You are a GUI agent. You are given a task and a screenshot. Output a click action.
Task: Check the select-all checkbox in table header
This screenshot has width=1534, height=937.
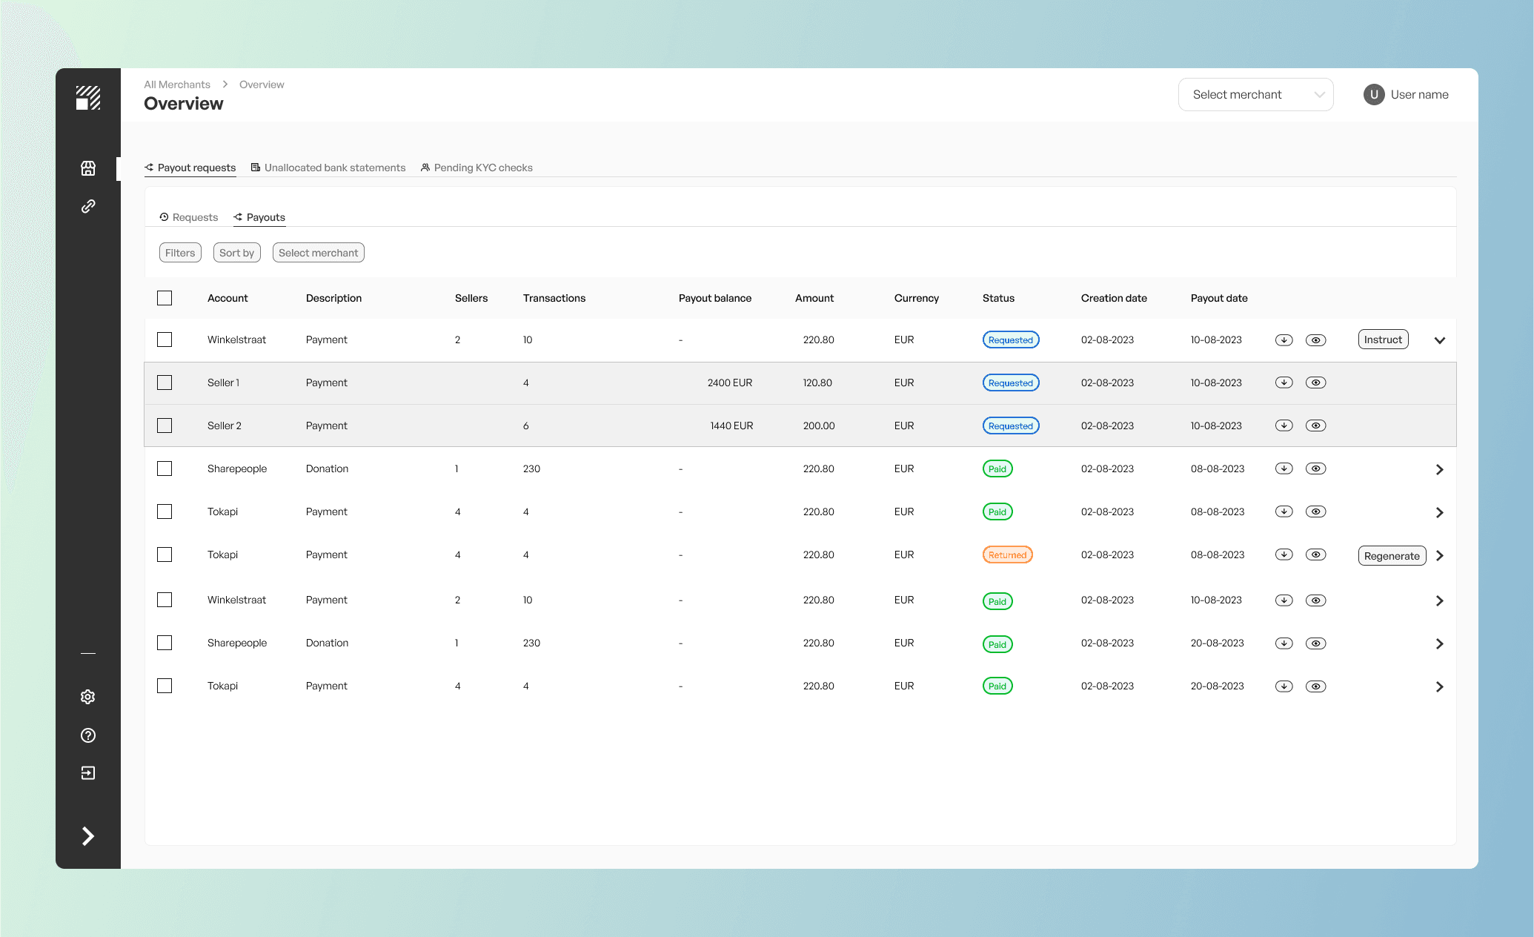click(165, 298)
